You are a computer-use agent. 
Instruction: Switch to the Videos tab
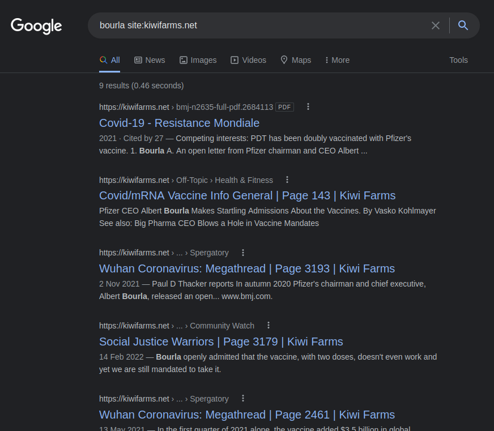point(248,60)
